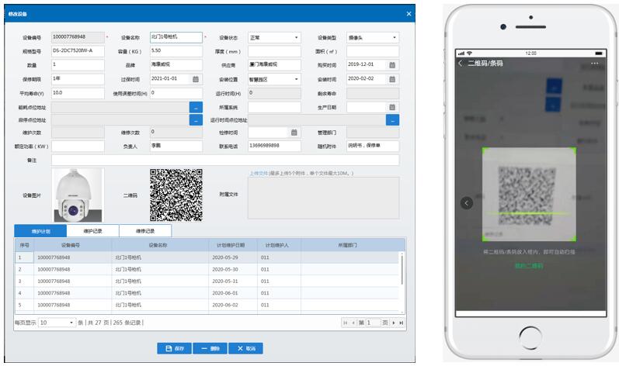
Task: Open 安装位置 dropdown showing 智慧园区
Action: pos(274,79)
